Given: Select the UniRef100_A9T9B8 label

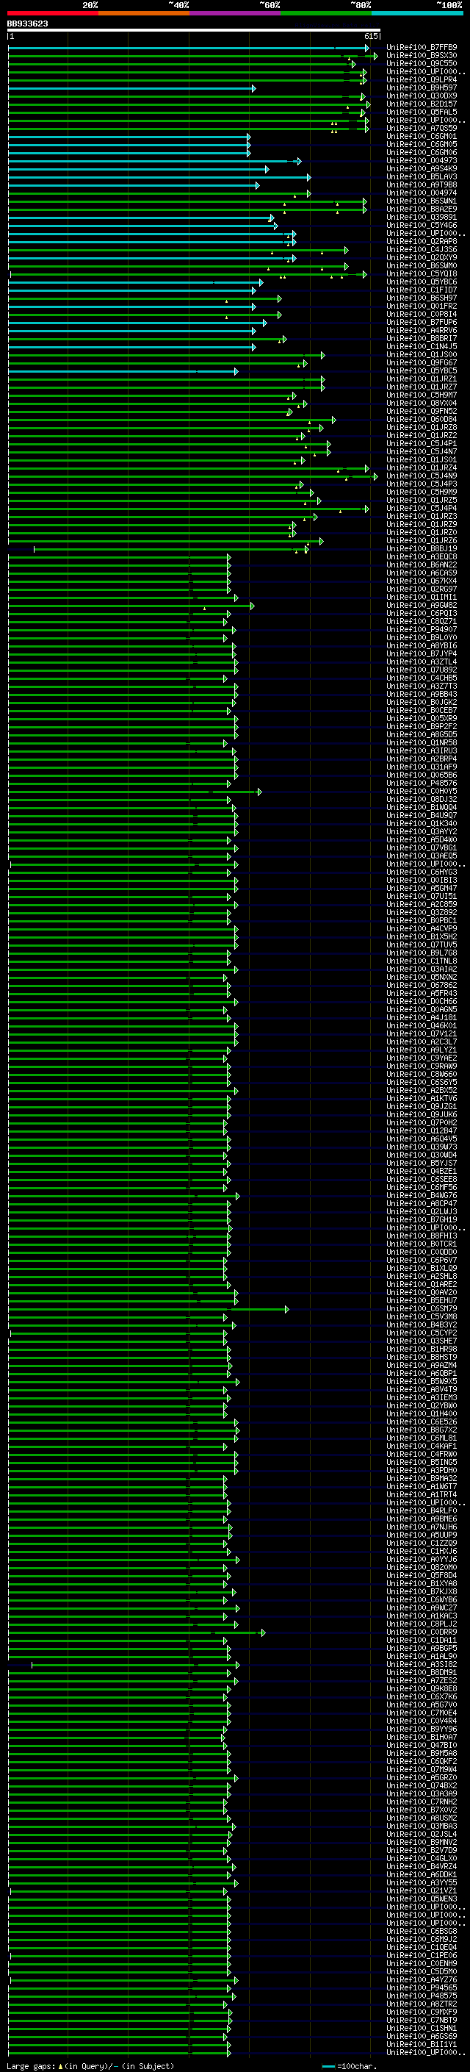Looking at the screenshot, I should coord(422,185).
